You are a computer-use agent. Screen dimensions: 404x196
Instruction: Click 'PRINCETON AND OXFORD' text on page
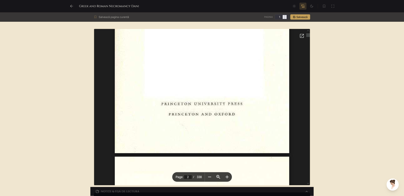point(202,114)
